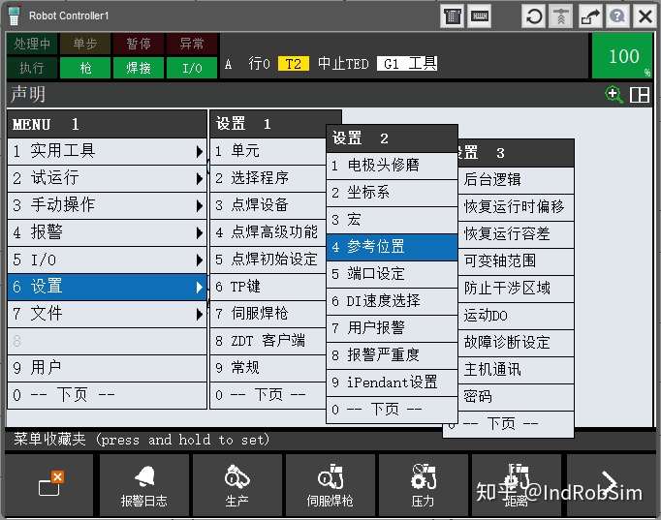This screenshot has width=661, height=520.
Task: Click the share/export arrow icon
Action: pyautogui.click(x=590, y=16)
